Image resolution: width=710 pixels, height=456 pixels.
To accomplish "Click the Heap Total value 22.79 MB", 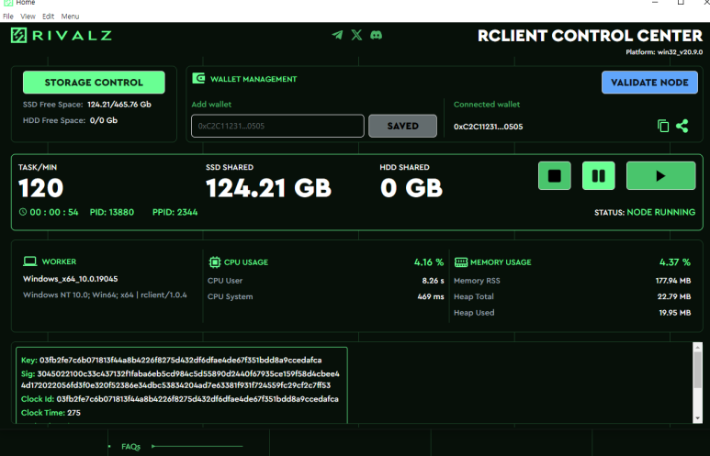I will [x=674, y=296].
